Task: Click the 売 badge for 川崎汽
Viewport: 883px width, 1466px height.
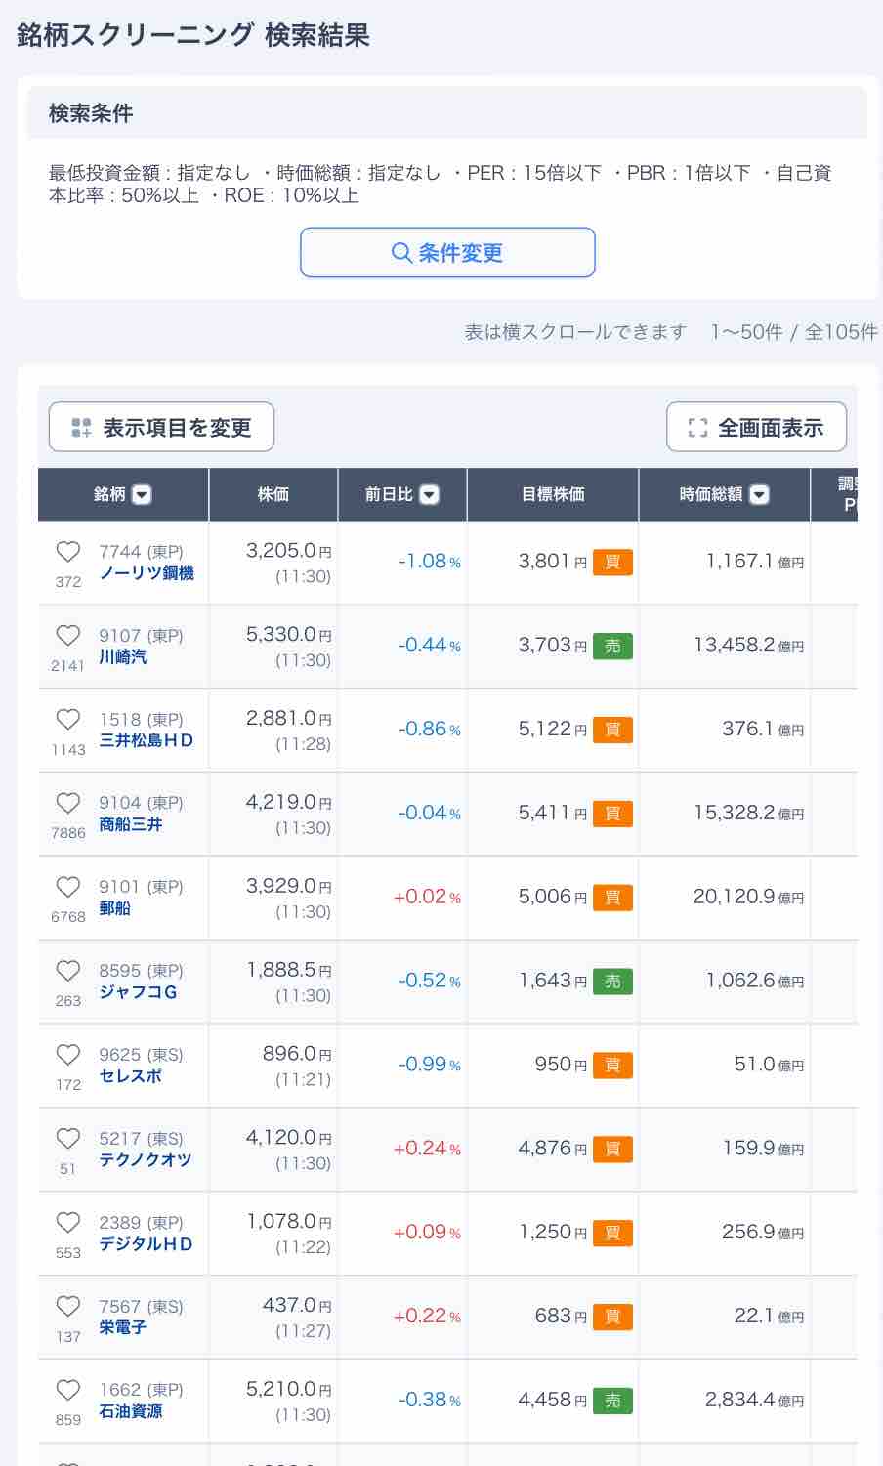Action: pos(612,647)
